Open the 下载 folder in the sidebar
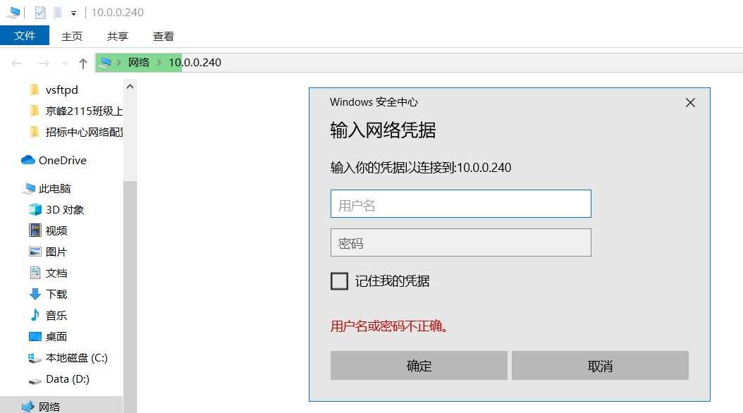Viewport: 743px width, 413px height. 56,294
